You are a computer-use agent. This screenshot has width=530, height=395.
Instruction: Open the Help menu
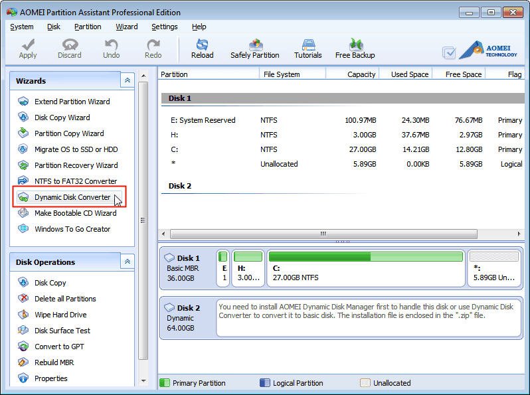pyautogui.click(x=199, y=27)
